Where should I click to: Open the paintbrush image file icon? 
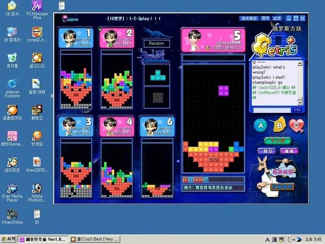[x=37, y=87]
